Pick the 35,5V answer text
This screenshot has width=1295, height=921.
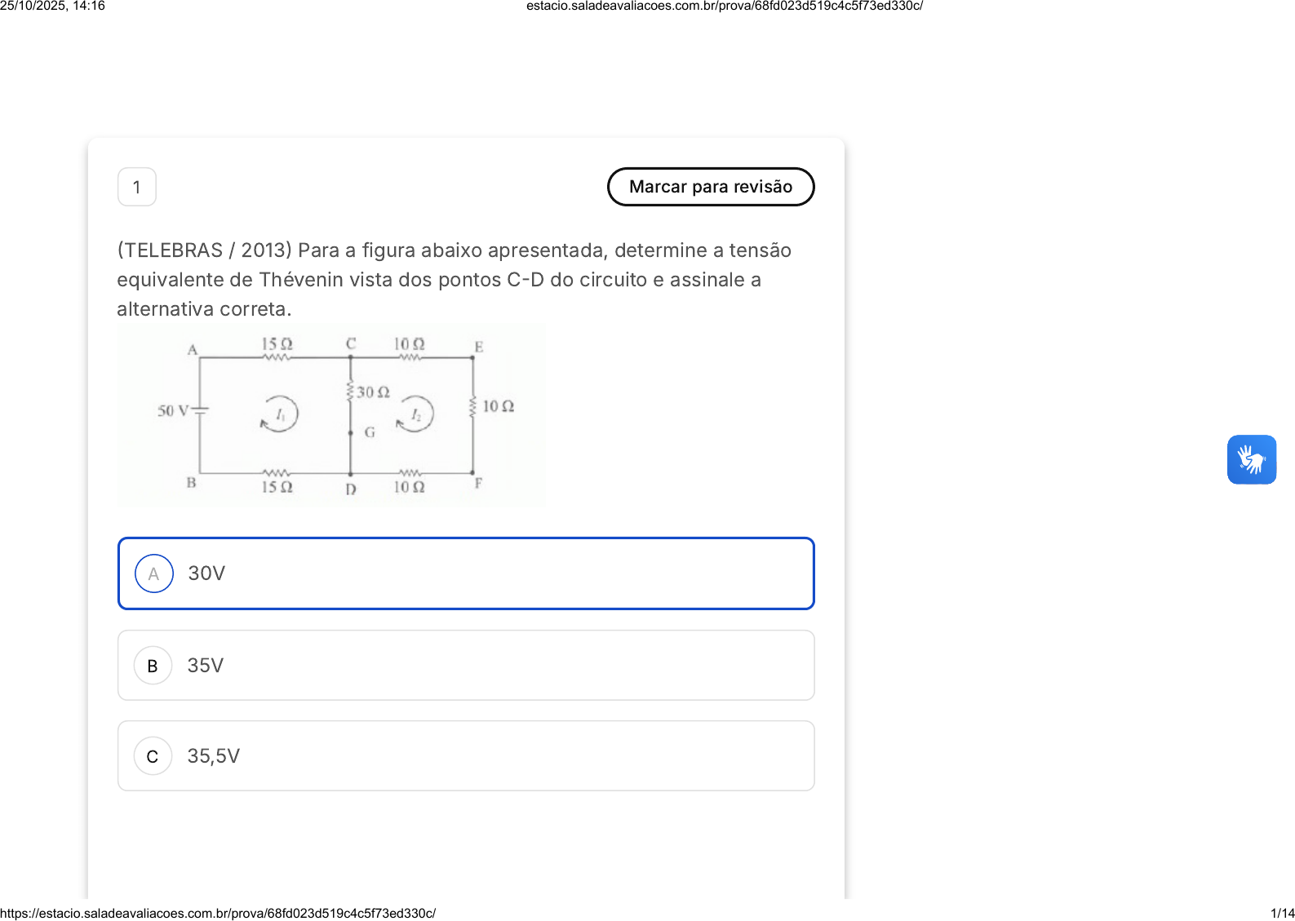tap(214, 756)
